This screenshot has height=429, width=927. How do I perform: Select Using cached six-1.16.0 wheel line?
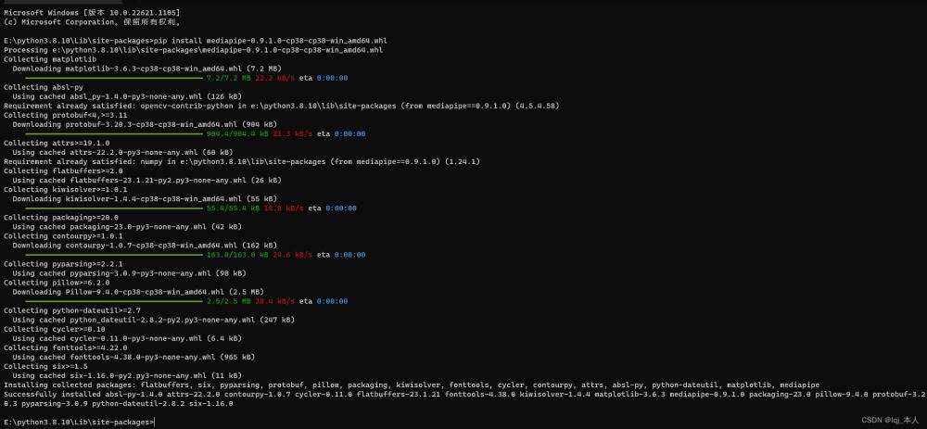coord(126,376)
